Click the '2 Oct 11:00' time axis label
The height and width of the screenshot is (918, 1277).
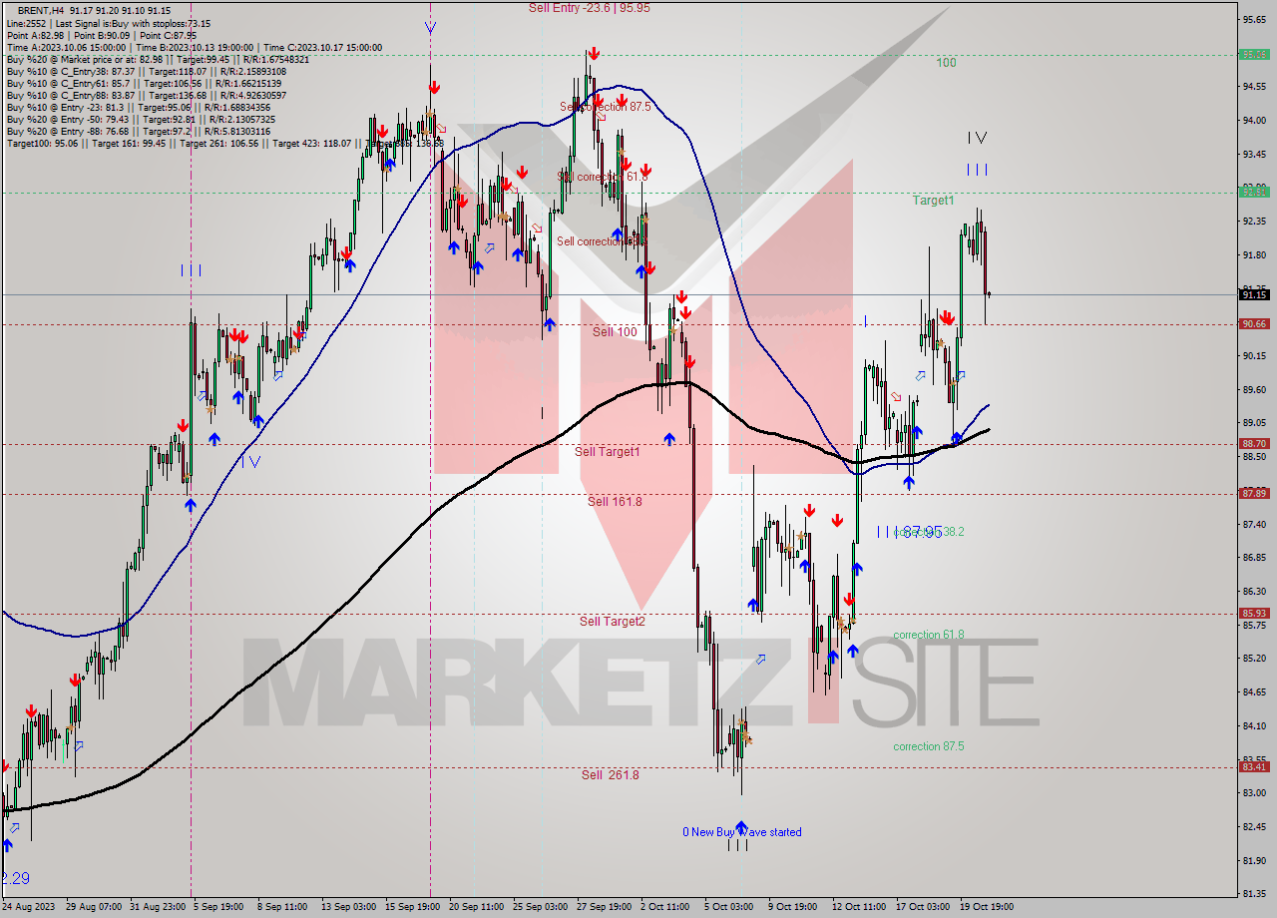[664, 907]
